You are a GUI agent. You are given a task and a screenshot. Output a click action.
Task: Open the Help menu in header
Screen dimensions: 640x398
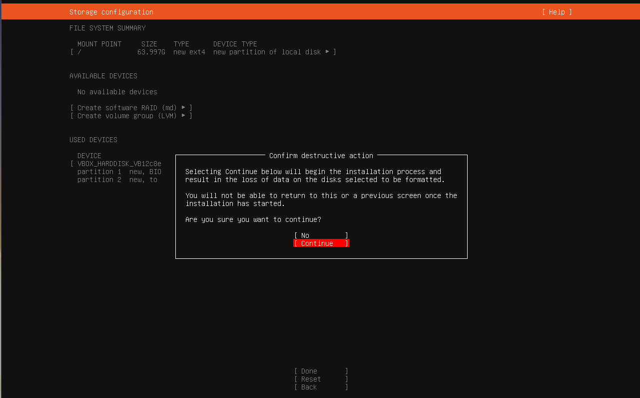click(x=557, y=12)
